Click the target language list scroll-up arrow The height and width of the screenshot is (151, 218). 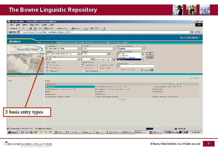[x=143, y=54]
